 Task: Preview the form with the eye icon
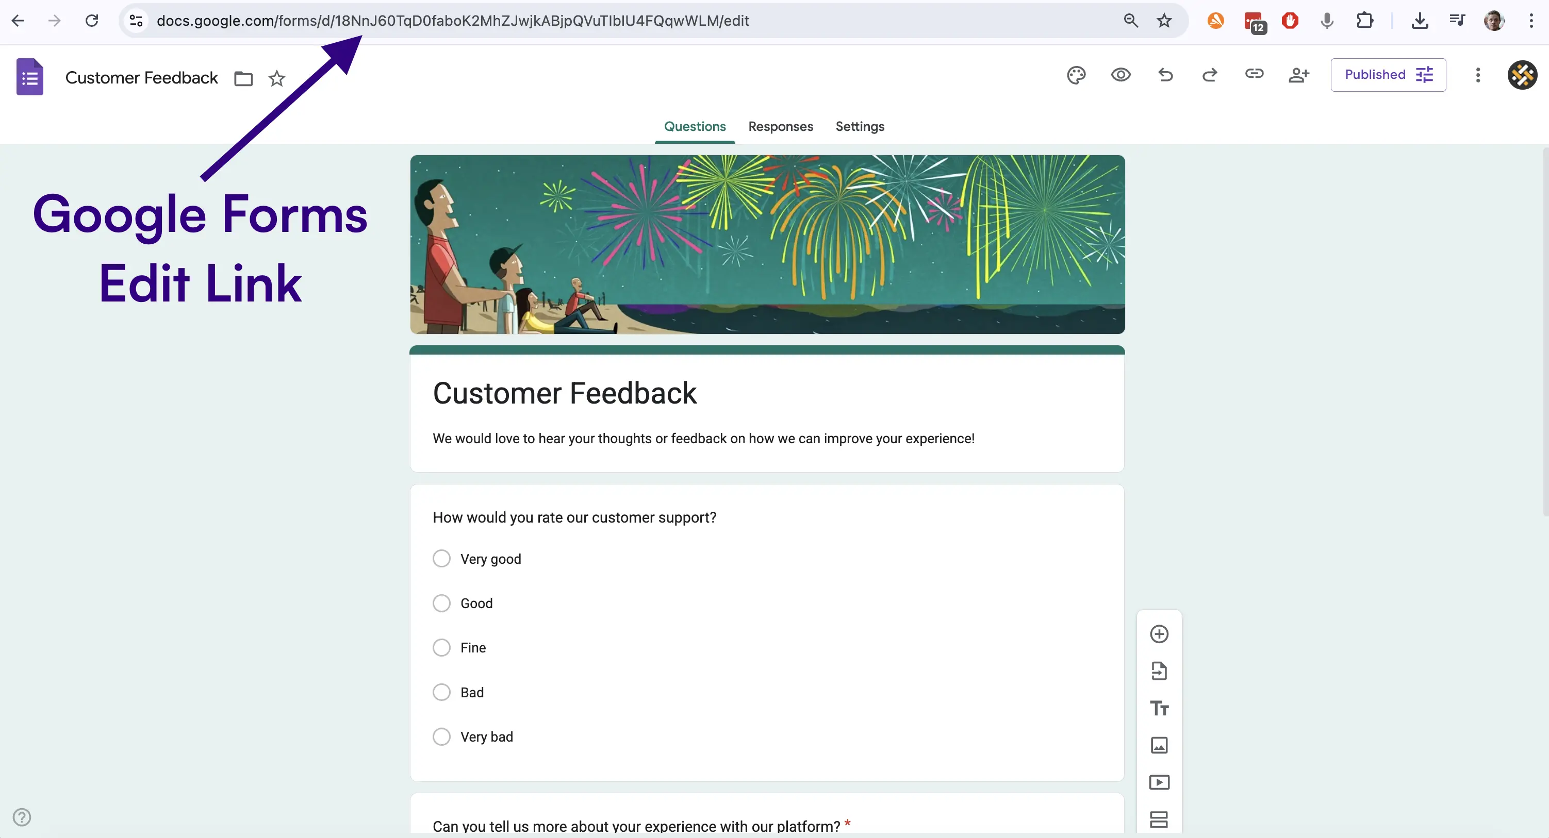point(1120,75)
